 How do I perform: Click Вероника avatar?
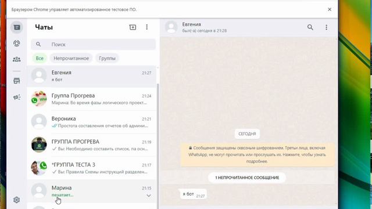(39, 121)
